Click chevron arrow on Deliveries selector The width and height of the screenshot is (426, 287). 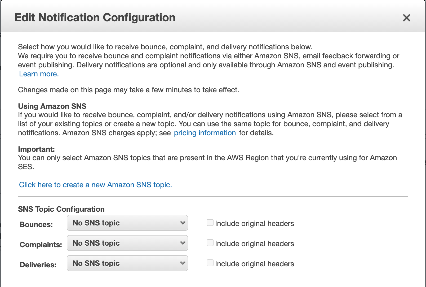click(x=183, y=263)
